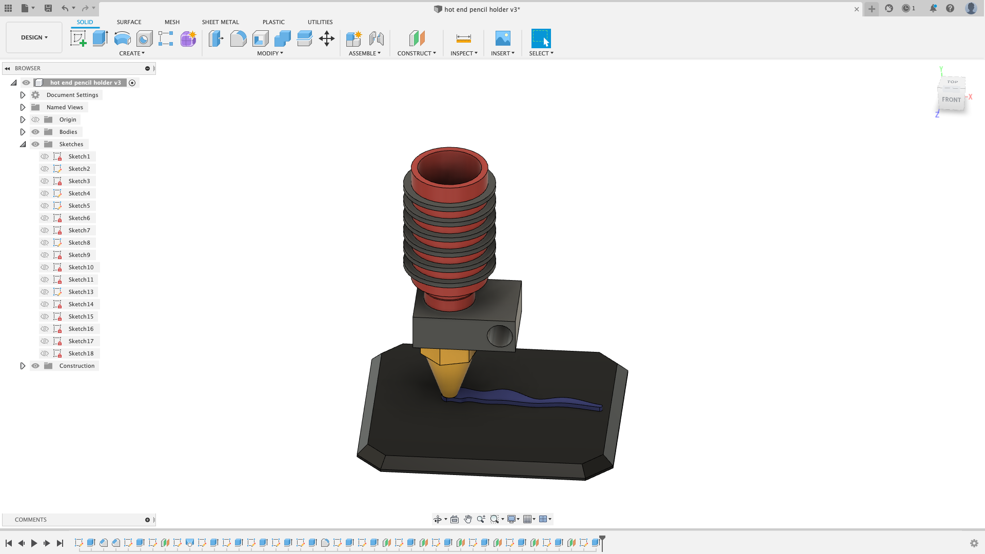Select the Hole tool

pyautogui.click(x=144, y=38)
